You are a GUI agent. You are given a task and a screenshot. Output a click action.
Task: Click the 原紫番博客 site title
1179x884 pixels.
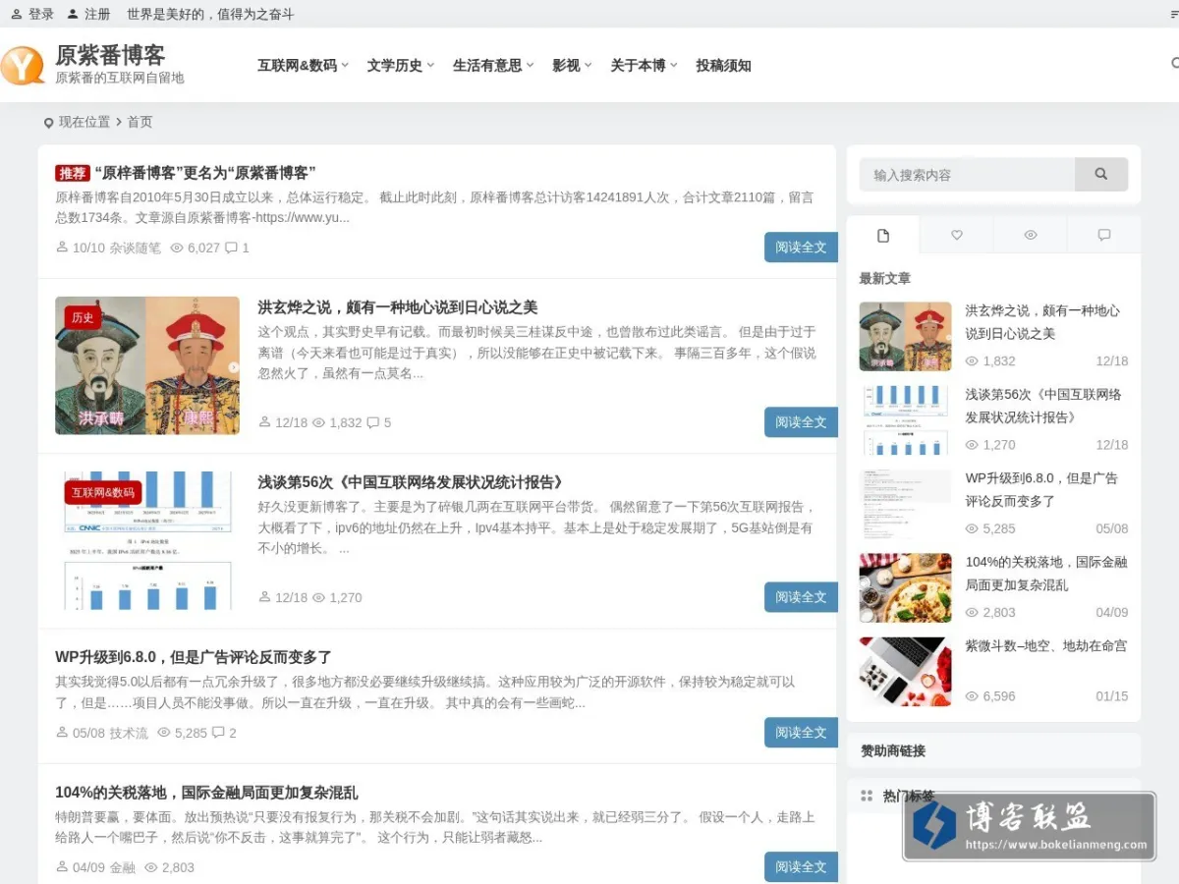click(x=110, y=54)
